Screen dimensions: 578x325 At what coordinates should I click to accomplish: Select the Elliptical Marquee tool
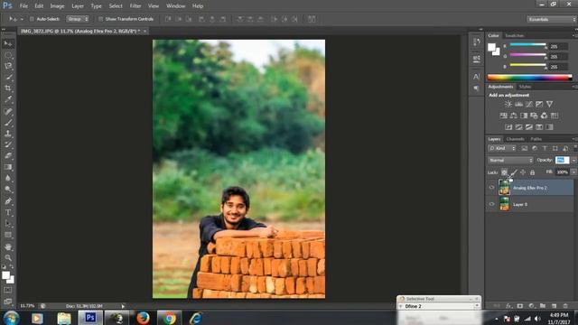point(8,55)
